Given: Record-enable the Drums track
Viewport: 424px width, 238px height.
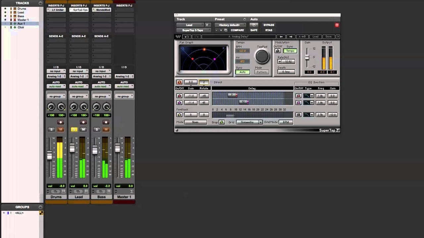Looking at the screenshot, I should pos(60,122).
